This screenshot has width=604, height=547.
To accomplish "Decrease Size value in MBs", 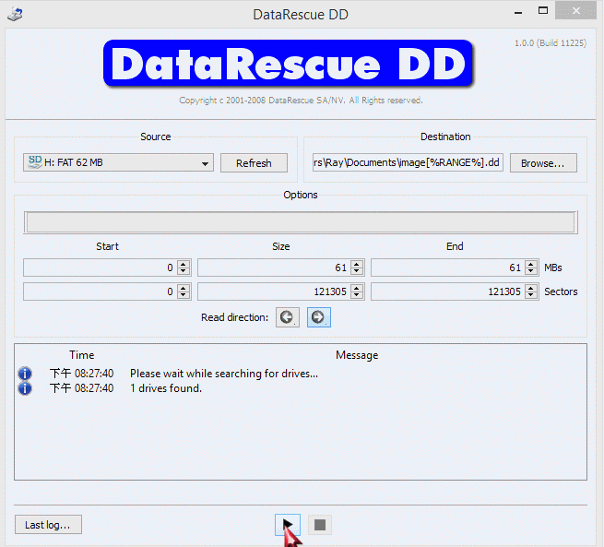I will 357,271.
